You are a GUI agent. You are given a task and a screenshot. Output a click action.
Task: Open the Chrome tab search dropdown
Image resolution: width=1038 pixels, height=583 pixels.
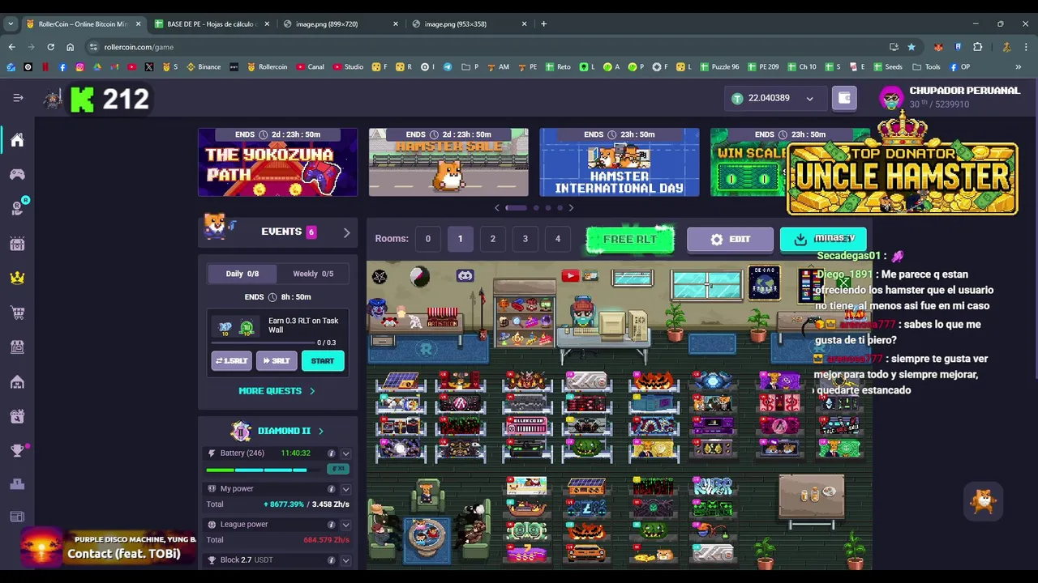tap(11, 23)
